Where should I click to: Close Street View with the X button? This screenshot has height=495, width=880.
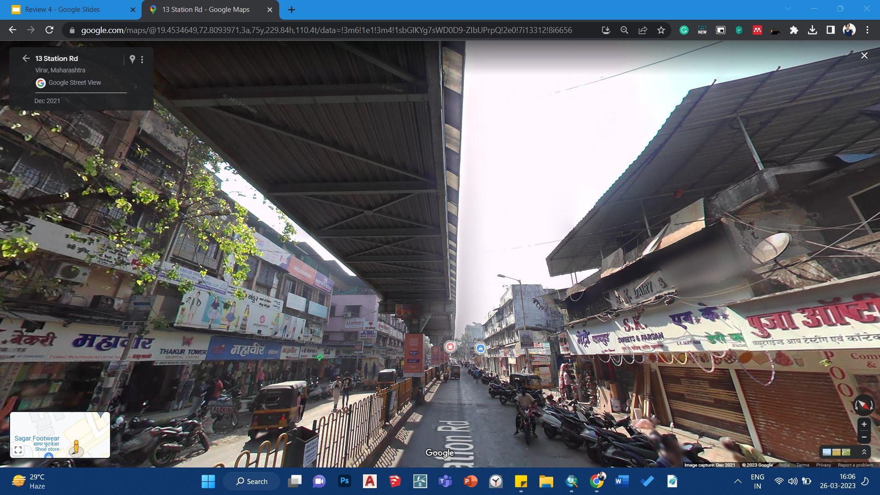[864, 55]
